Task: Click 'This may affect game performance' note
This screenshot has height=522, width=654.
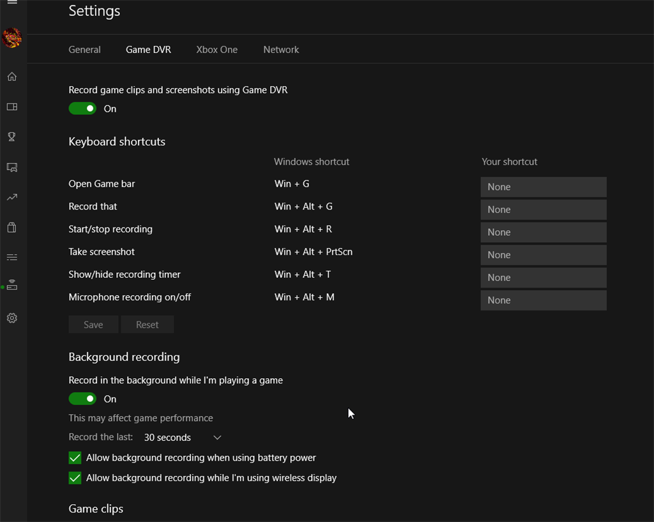Action: (x=141, y=418)
